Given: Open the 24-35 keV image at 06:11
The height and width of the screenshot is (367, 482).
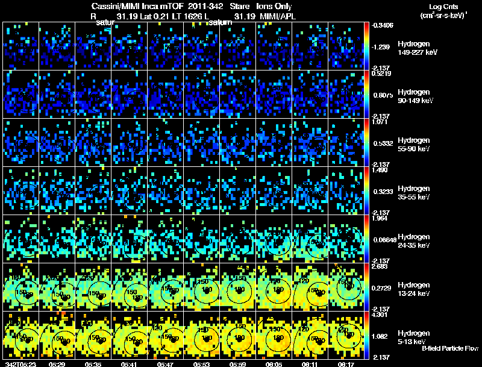Looking at the screenshot, I should [x=310, y=239].
